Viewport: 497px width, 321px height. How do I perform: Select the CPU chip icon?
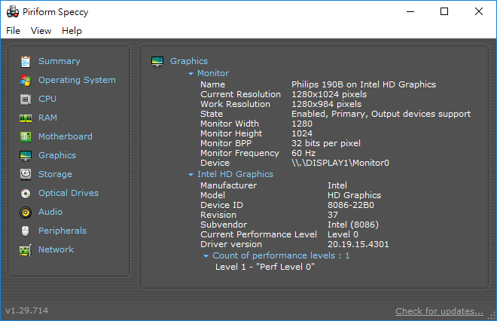pyautogui.click(x=26, y=99)
